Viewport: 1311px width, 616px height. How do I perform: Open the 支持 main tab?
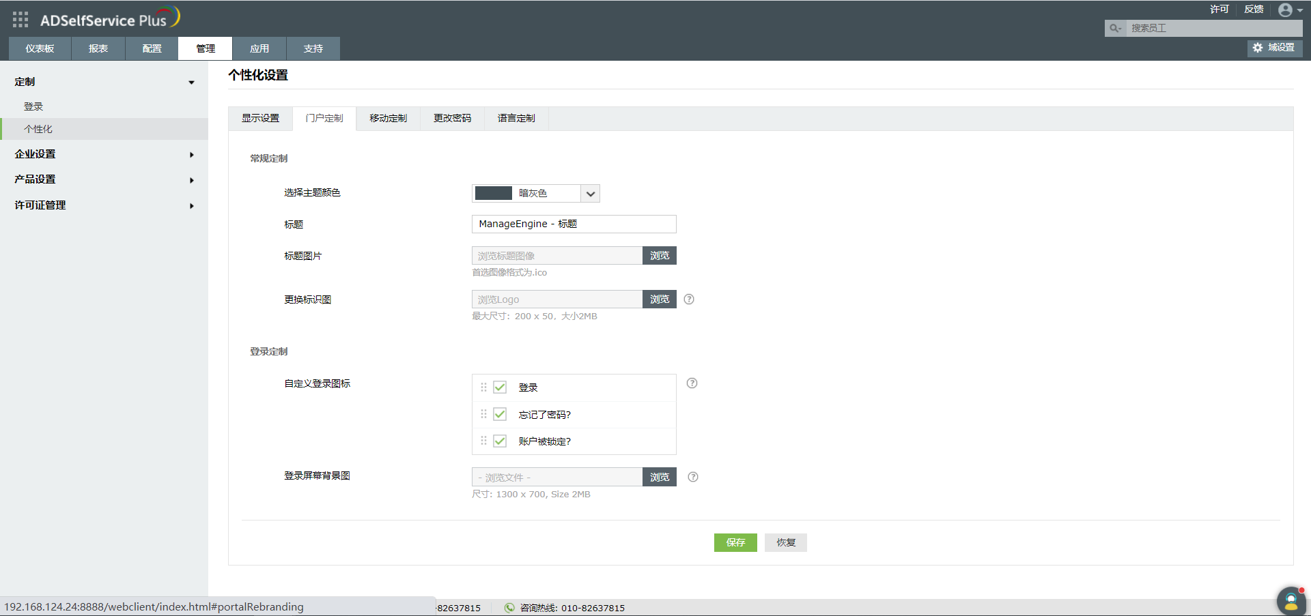click(x=313, y=48)
